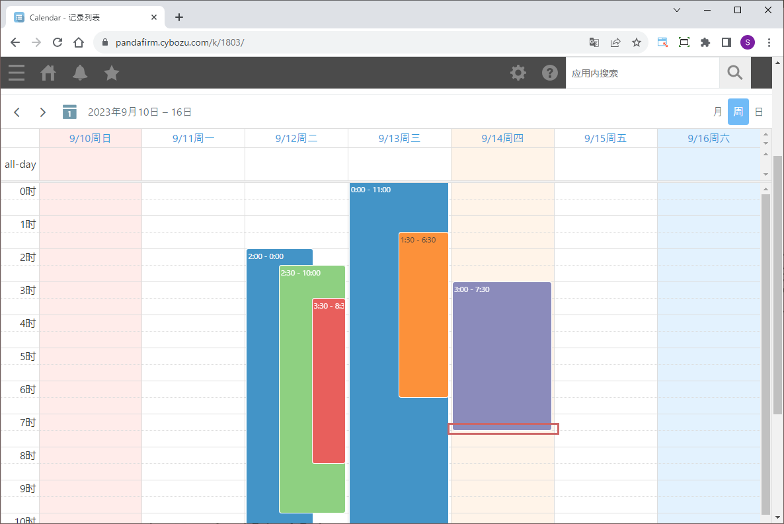Screen dimensions: 784x524
Task: Open app settings gear icon
Action: point(518,73)
